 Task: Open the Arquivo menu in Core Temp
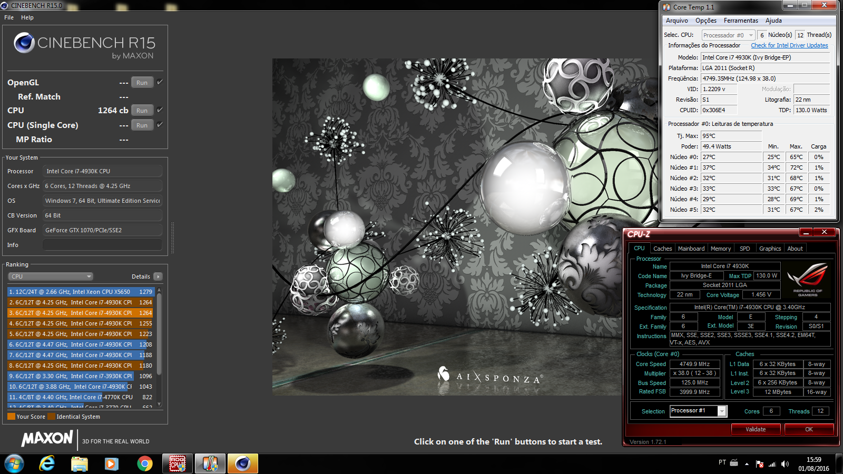coord(677,21)
